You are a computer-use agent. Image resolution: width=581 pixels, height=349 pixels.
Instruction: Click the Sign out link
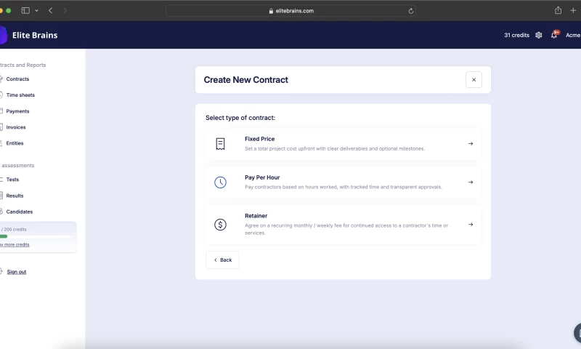click(16, 272)
